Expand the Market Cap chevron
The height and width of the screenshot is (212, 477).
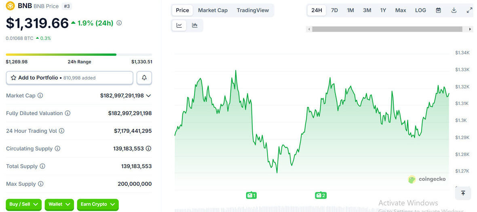click(x=148, y=96)
